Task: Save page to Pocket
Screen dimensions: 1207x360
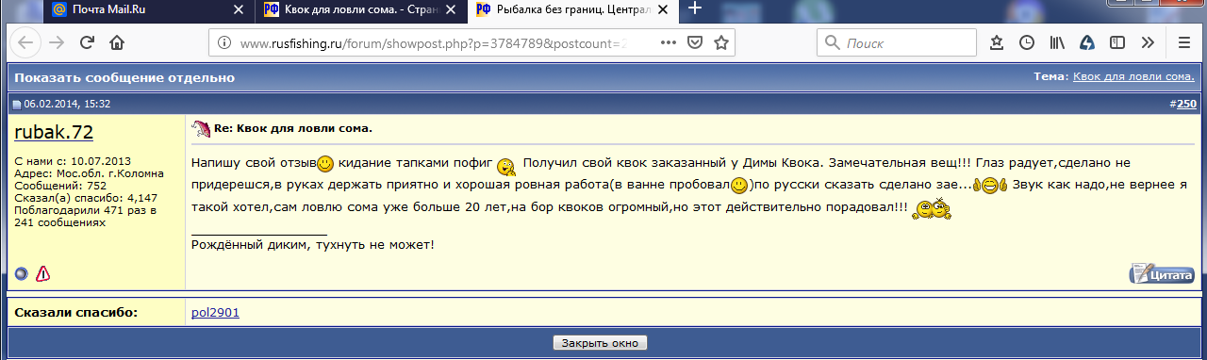Action: (695, 43)
